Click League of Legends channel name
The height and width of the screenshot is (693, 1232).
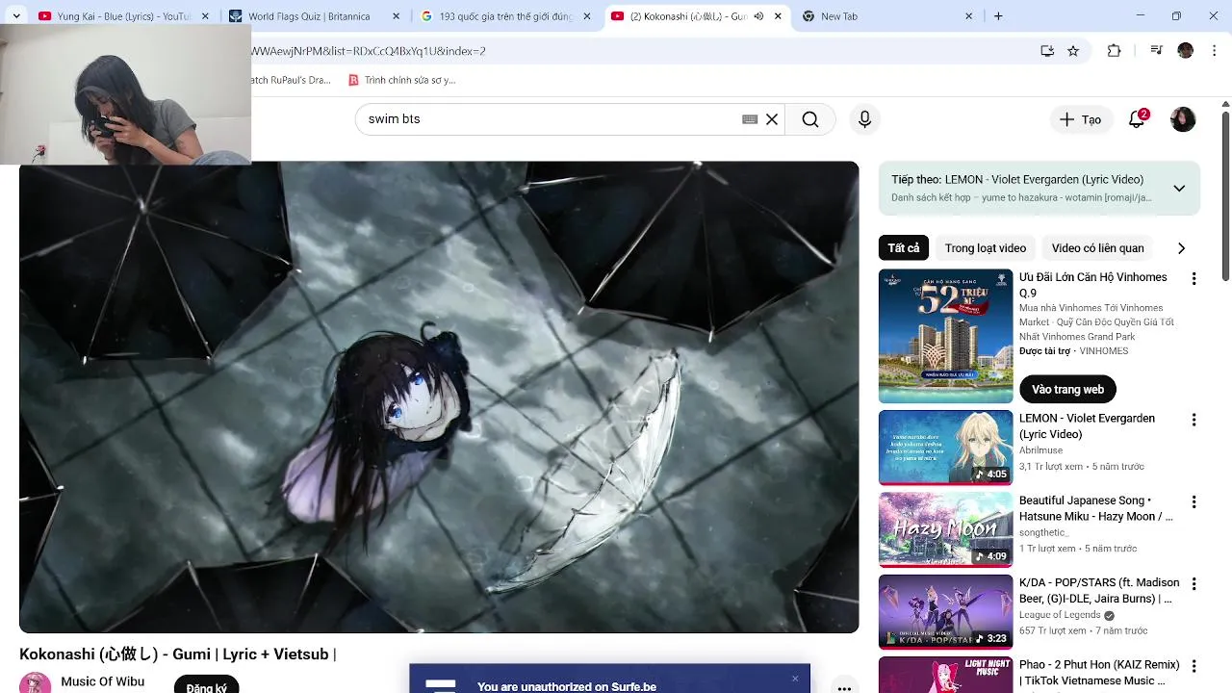(x=1061, y=615)
